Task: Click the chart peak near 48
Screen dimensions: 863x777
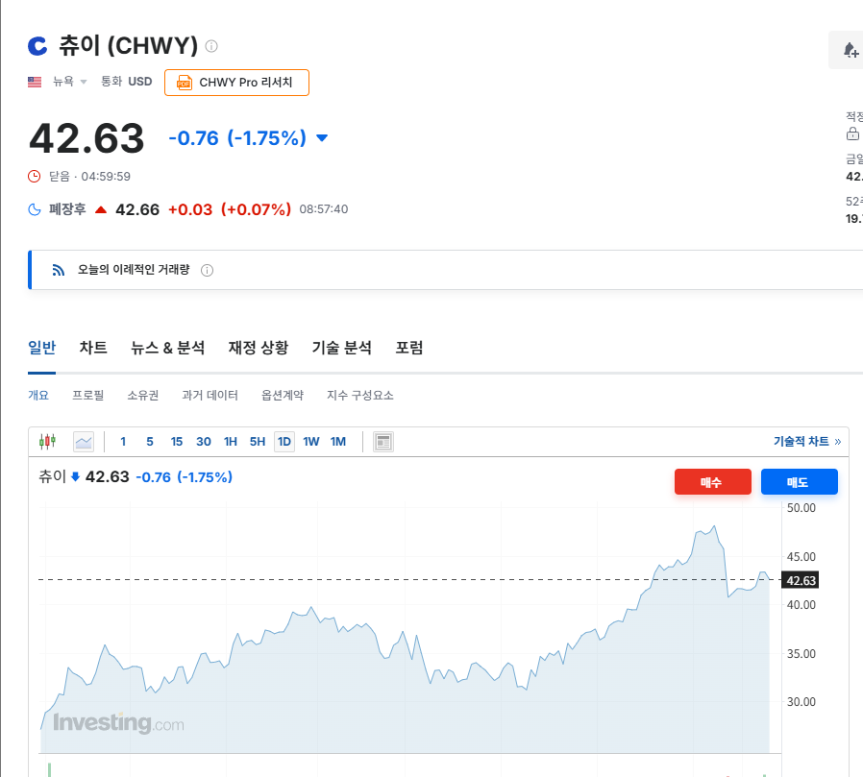Action: 714,526
